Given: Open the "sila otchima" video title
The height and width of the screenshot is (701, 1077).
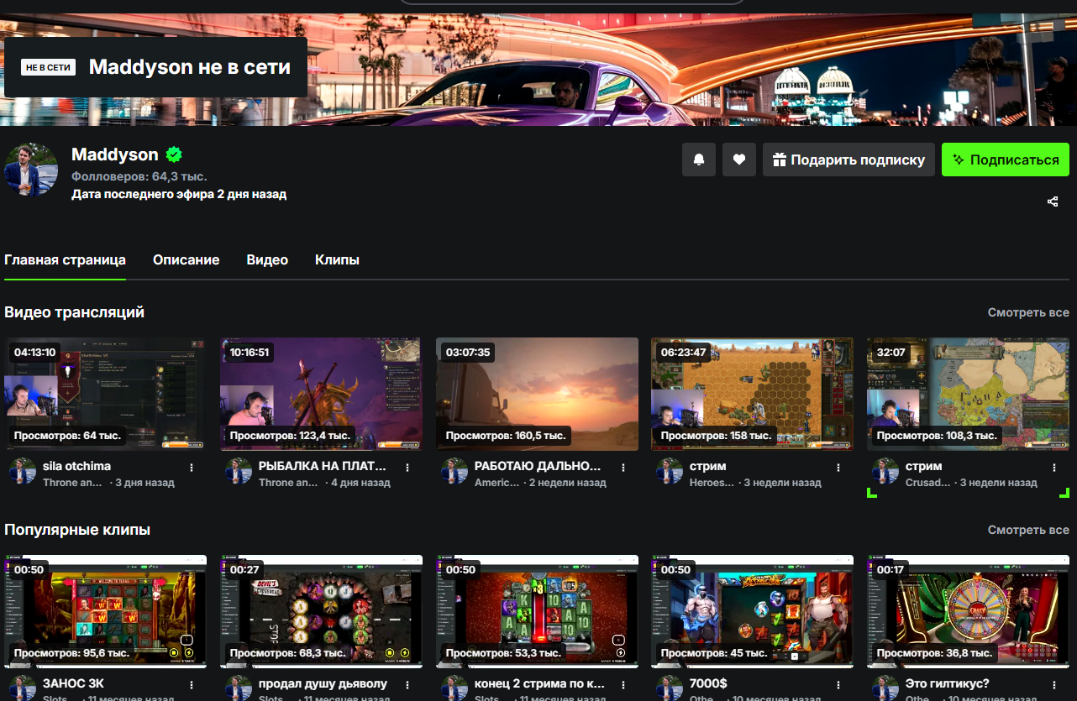Looking at the screenshot, I should 76,466.
